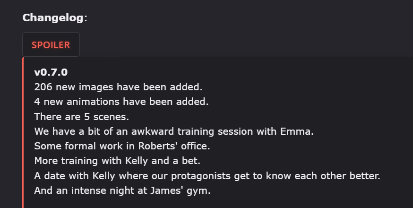Click the 'There are 5 scenes' line

point(82,116)
